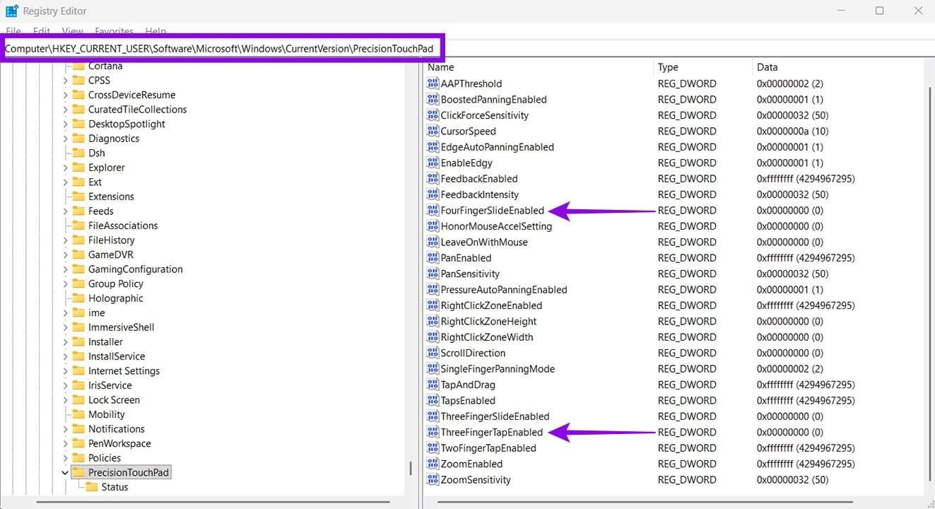Screen dimensions: 935x509
Task: Click the ZoomEnabled value icon
Action: (433, 464)
